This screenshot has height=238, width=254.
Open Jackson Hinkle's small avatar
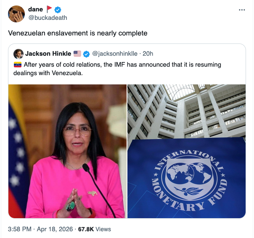click(19, 54)
